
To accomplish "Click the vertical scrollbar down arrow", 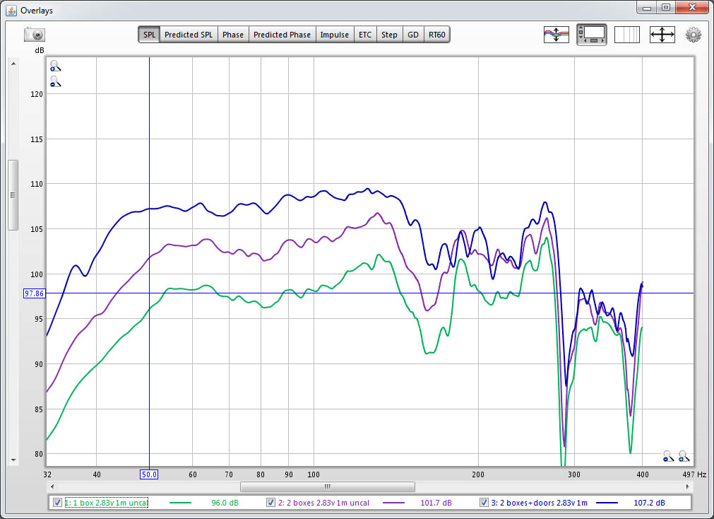I will [13, 460].
